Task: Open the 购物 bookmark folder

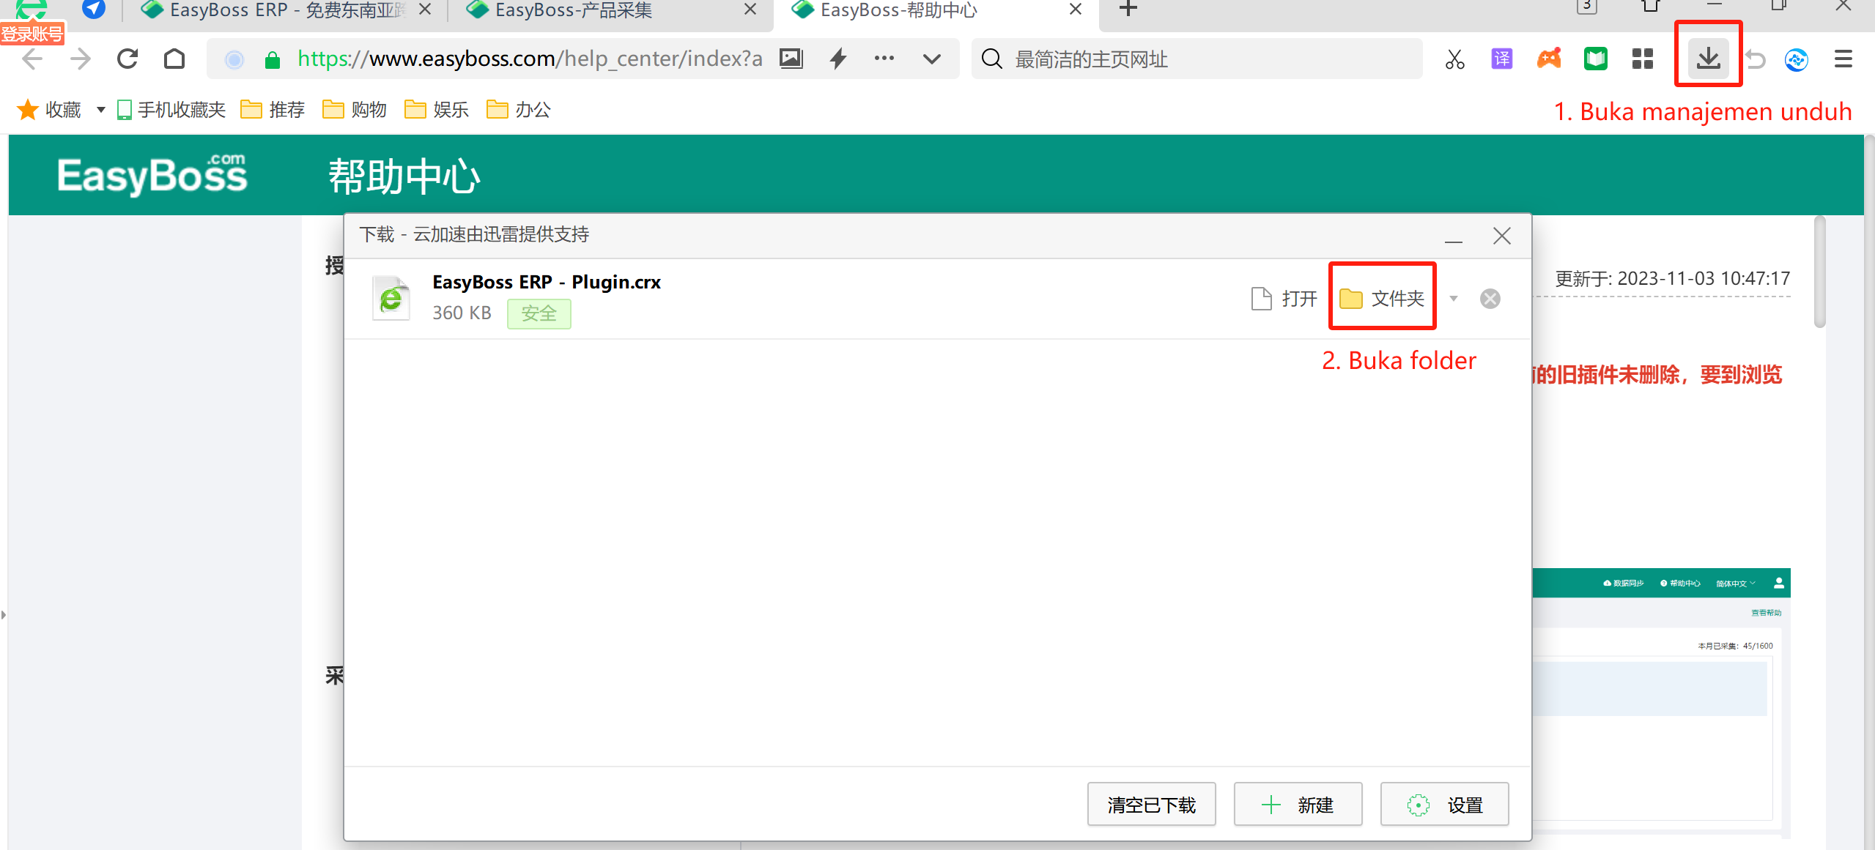Action: [x=355, y=110]
